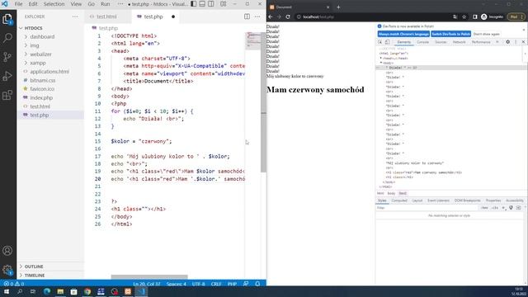Open the Selection menu

[x=54, y=4]
